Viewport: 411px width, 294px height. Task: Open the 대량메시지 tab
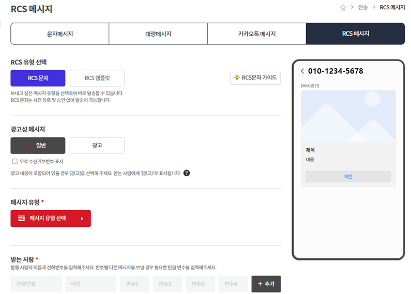(x=158, y=34)
